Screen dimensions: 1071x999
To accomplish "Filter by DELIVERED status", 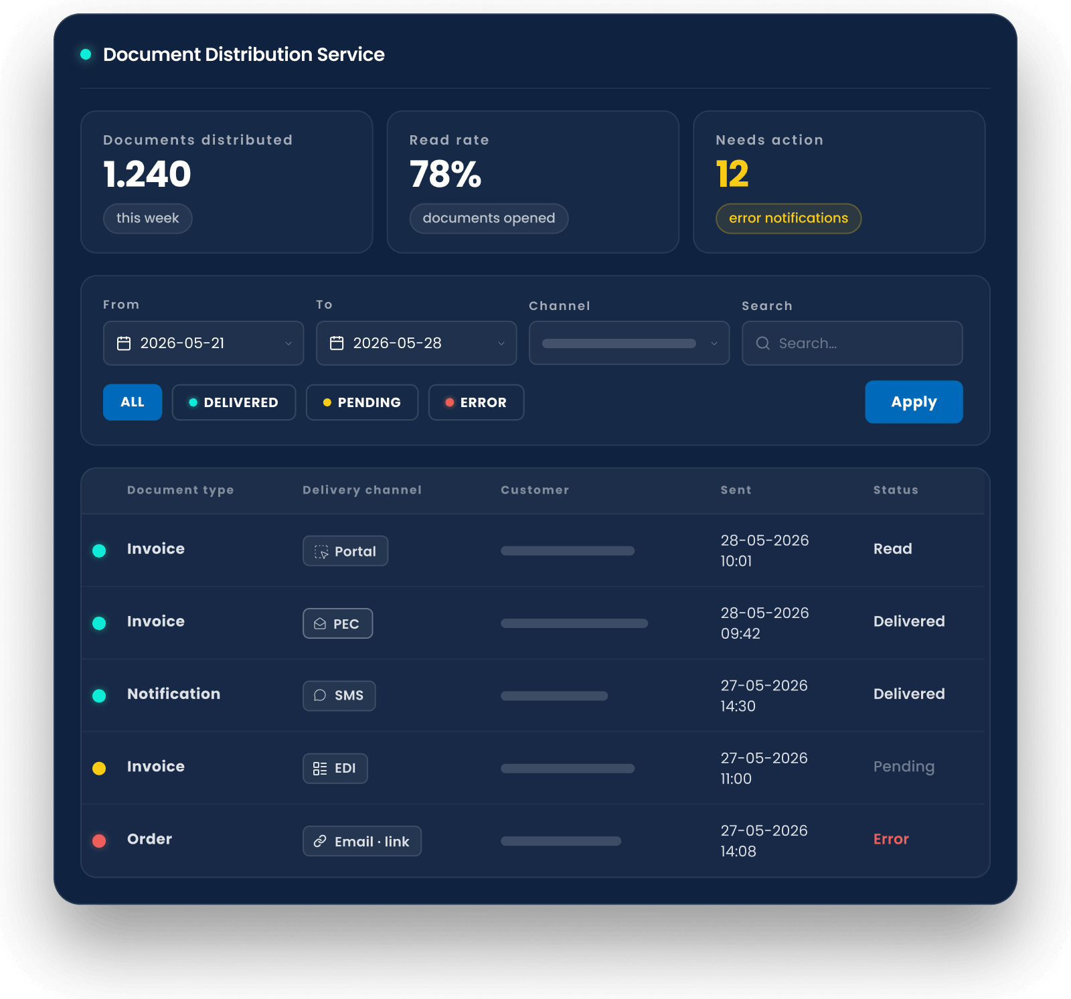I will 234,402.
